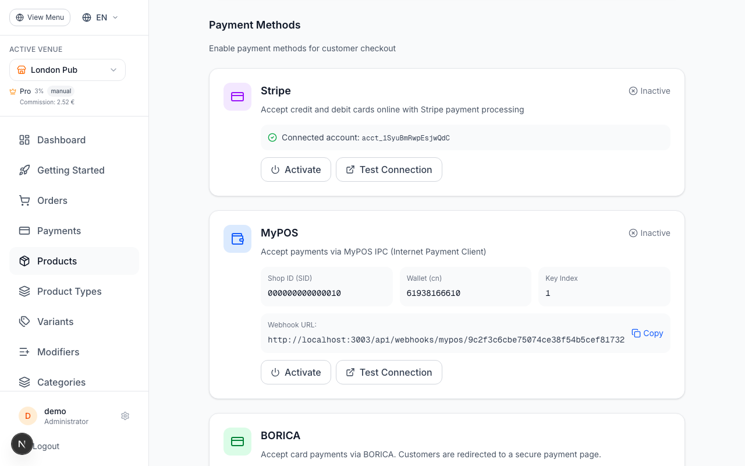Click the demo administrator avatar
Screen dimensions: 745x466
click(27, 416)
